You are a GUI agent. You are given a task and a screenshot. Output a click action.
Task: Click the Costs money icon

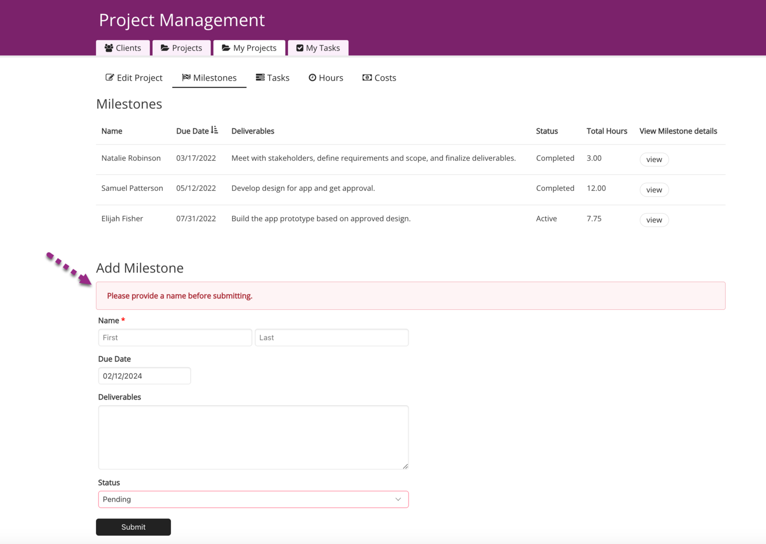click(367, 78)
